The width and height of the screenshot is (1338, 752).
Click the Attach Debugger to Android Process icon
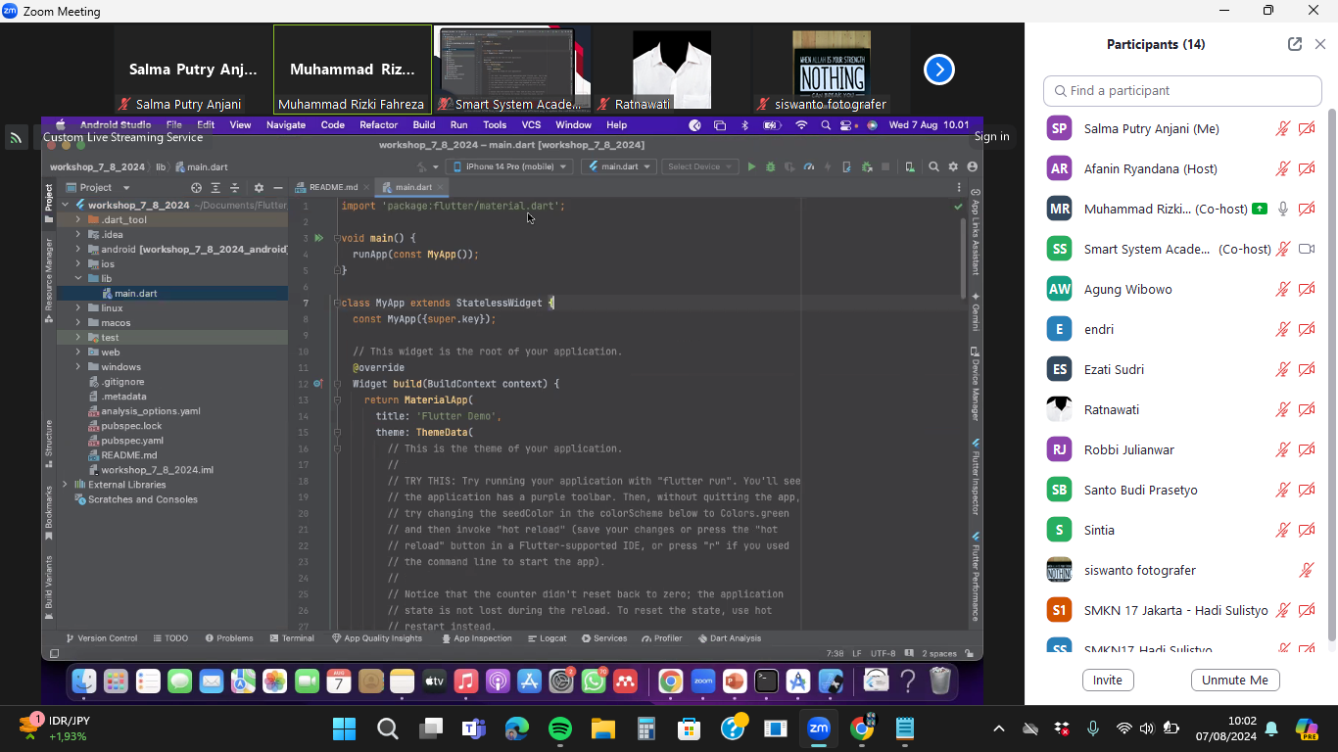(867, 166)
